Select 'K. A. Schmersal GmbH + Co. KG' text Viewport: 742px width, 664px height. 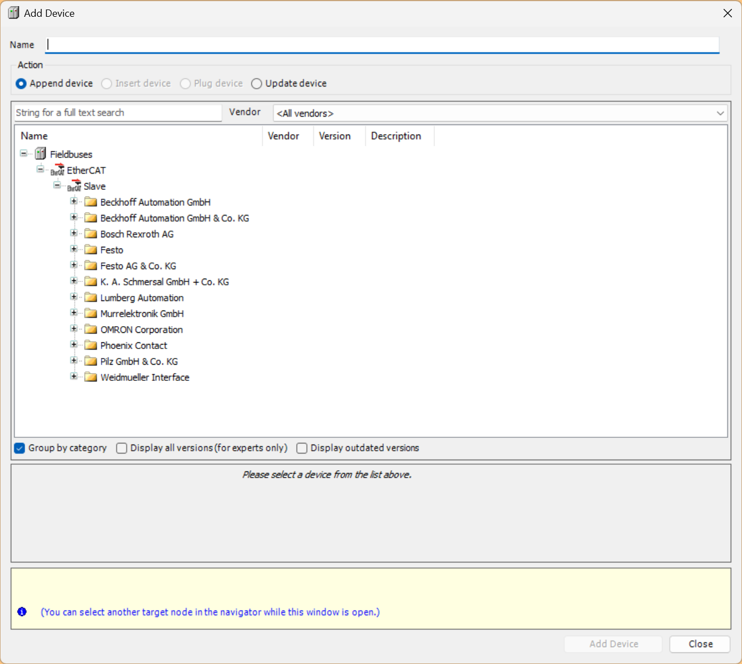coord(165,282)
